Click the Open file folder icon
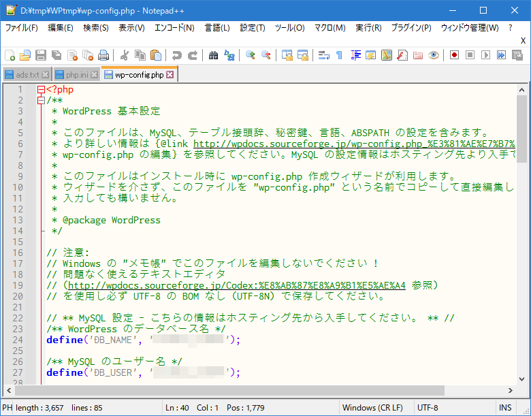The image size is (531, 416). (x=25, y=55)
